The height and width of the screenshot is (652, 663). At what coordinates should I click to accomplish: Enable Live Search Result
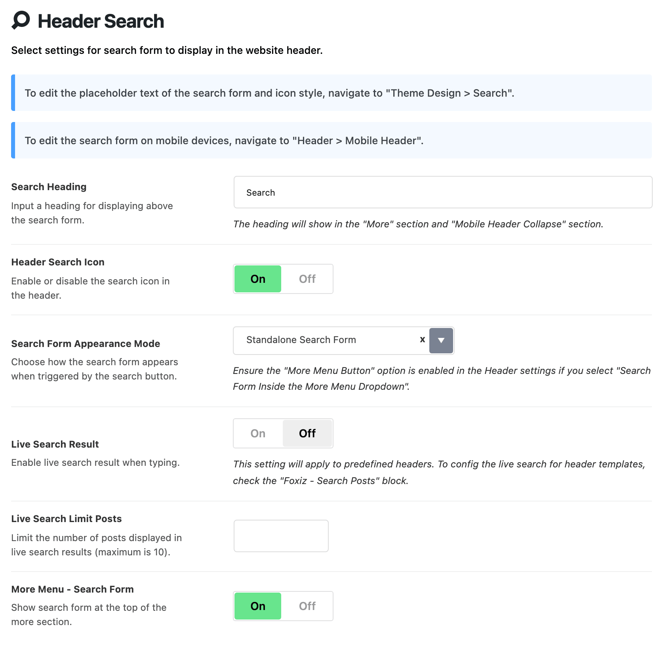click(258, 433)
